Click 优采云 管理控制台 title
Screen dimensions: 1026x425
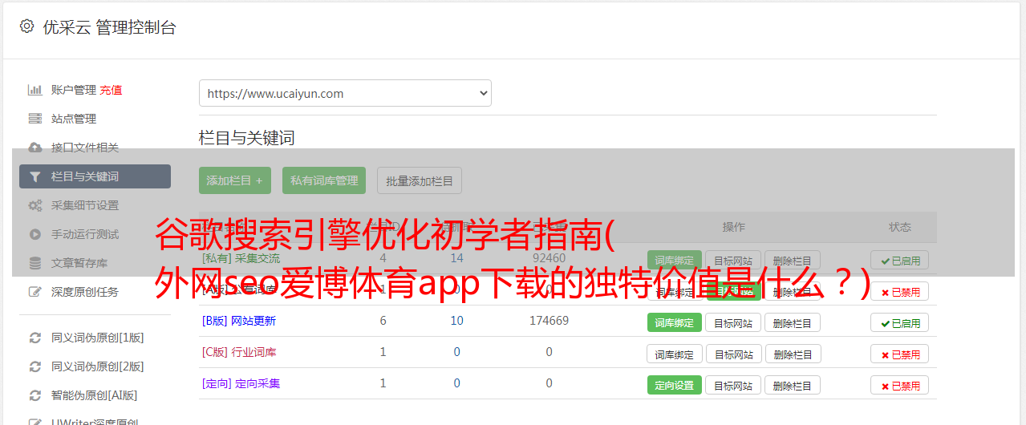point(109,27)
